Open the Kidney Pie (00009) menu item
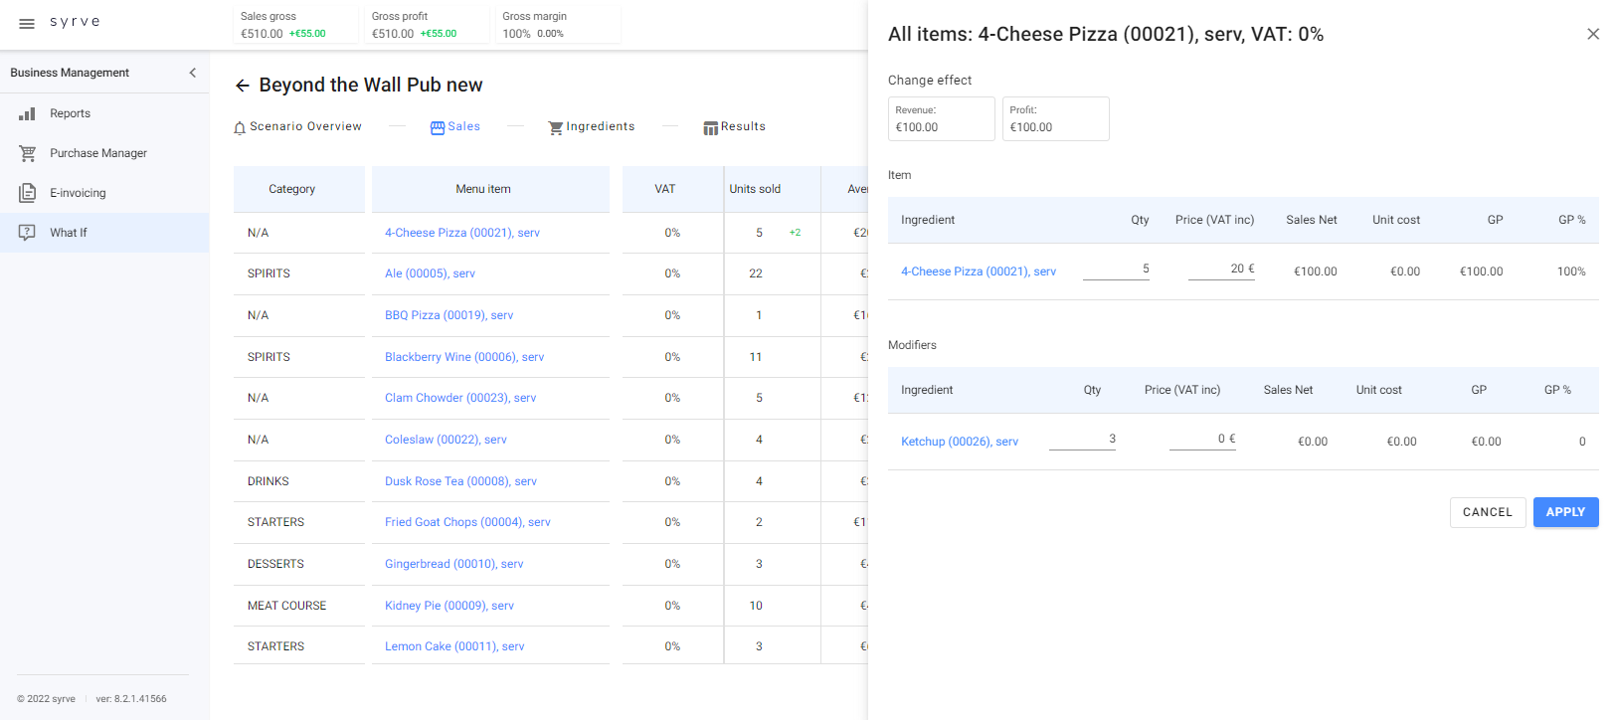Image resolution: width=1616 pixels, height=720 pixels. (449, 606)
